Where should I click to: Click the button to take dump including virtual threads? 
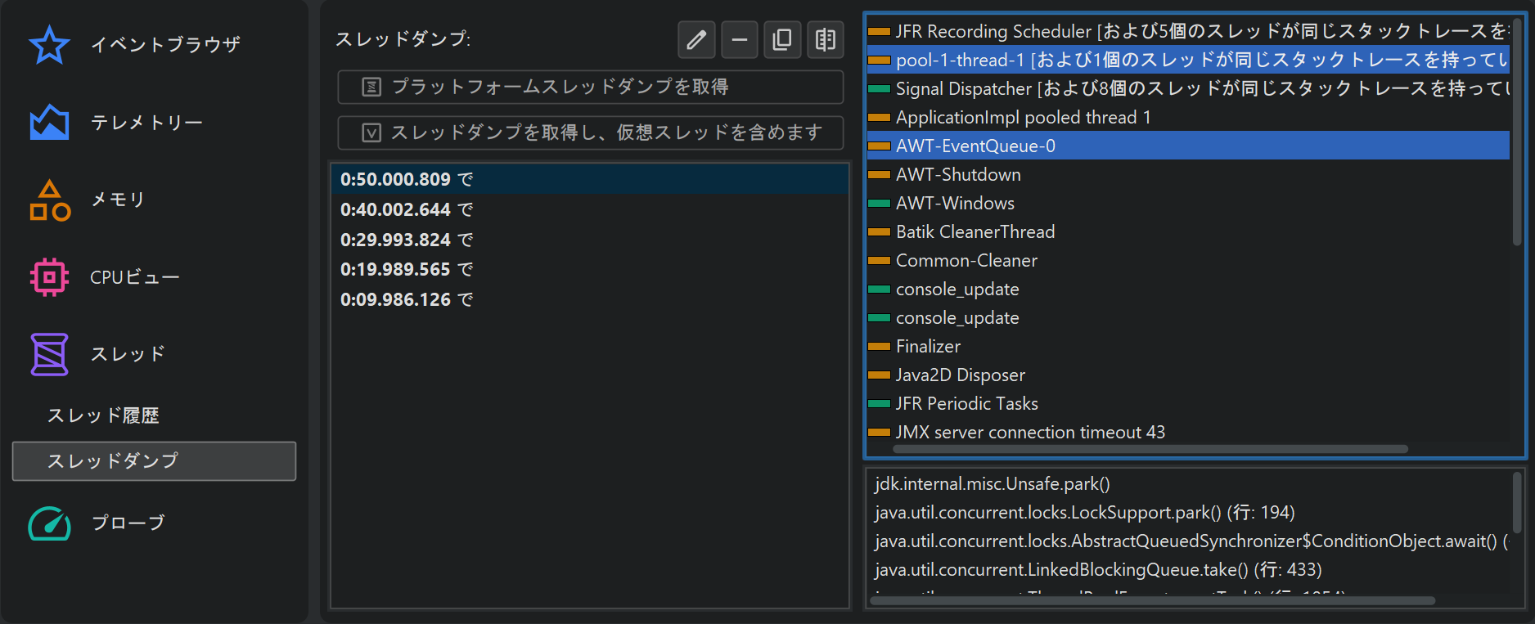pos(590,132)
